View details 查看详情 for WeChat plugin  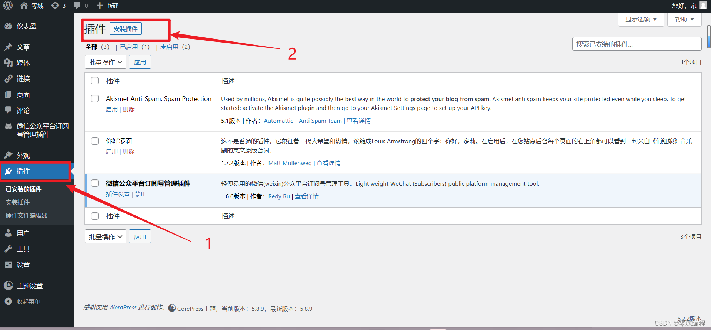(307, 196)
